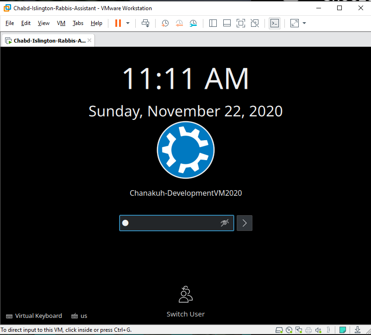The width and height of the screenshot is (371, 335).
Task: Take a snapshot of this VM
Action: pos(165,23)
